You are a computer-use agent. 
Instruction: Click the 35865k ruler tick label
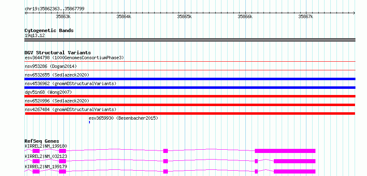(184, 16)
